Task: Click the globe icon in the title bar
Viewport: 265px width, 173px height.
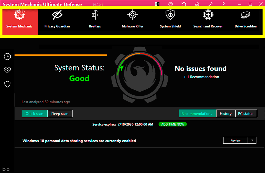Action: [x=171, y=4]
